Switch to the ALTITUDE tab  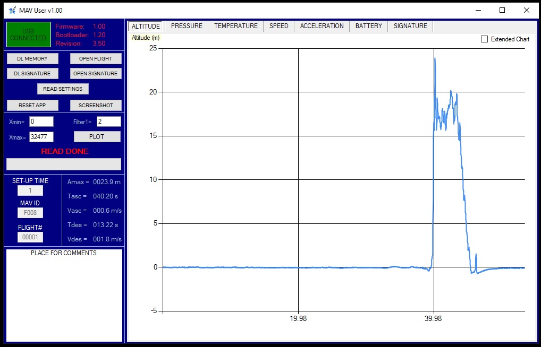pos(146,26)
